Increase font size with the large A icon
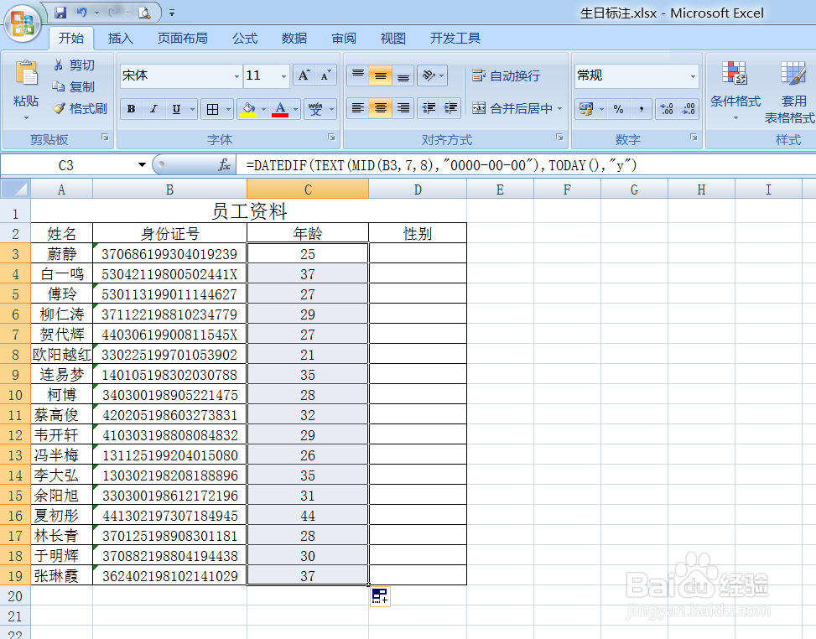Viewport: 816px width, 639px height. pos(304,75)
